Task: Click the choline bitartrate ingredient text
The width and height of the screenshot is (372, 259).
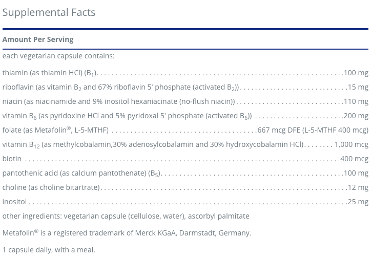Action: click(51, 187)
